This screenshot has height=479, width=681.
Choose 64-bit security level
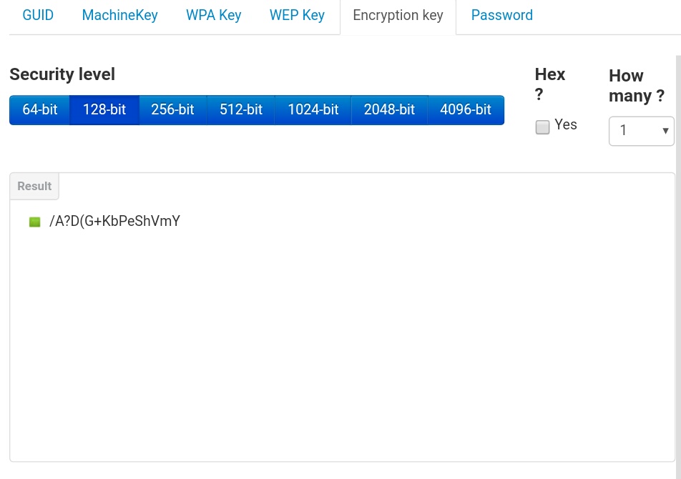pyautogui.click(x=40, y=110)
